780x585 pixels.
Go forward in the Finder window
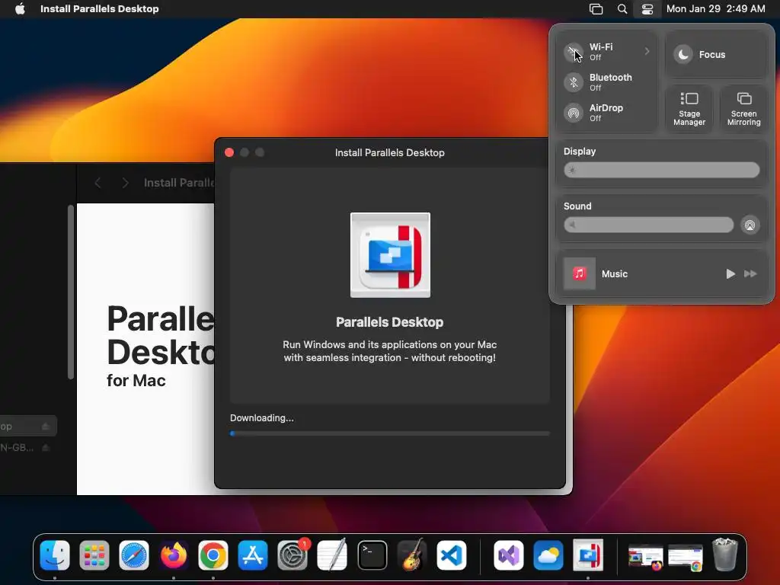click(x=125, y=183)
